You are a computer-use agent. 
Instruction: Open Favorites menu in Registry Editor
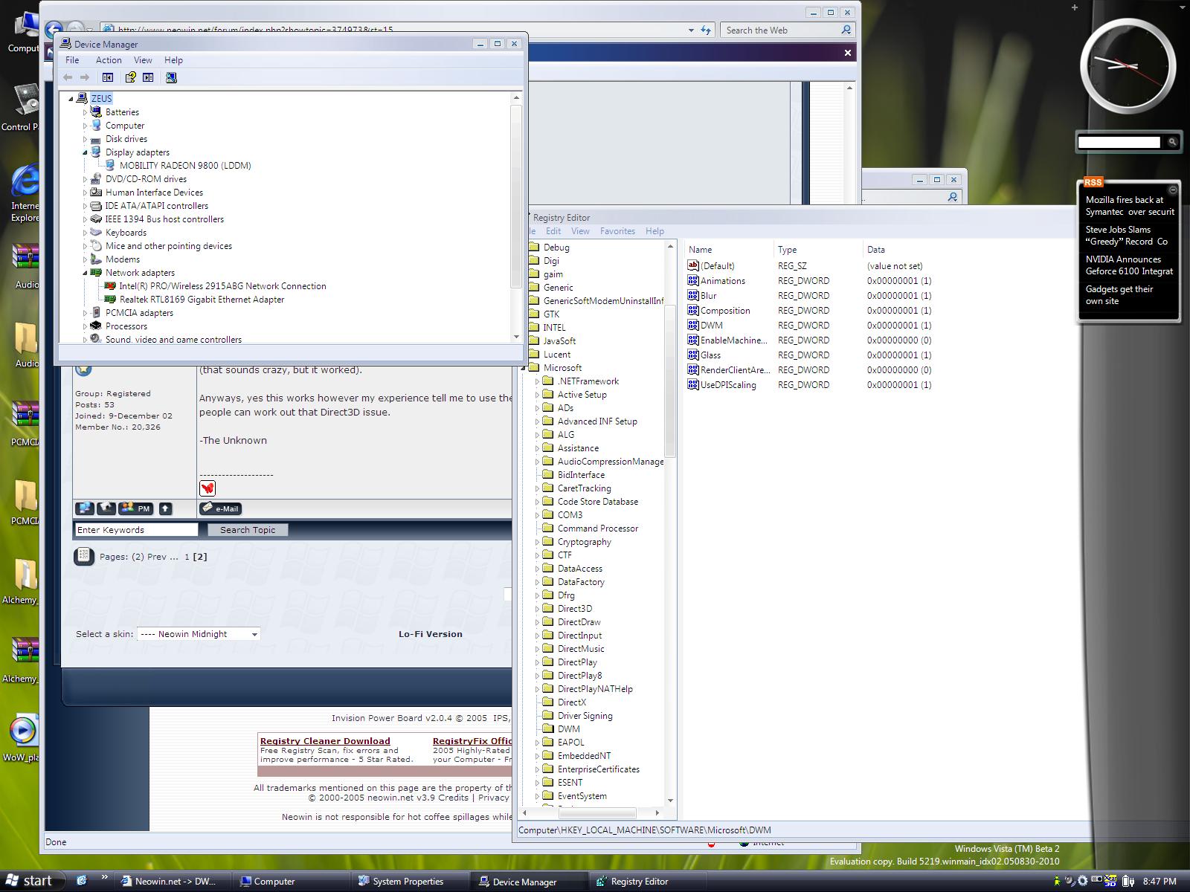[617, 231]
